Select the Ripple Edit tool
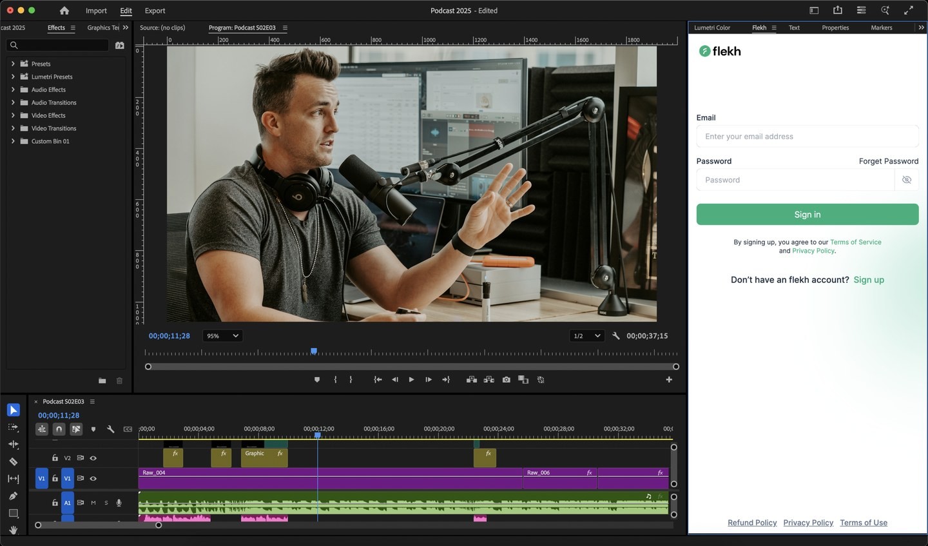This screenshot has height=546, width=928. (x=14, y=444)
